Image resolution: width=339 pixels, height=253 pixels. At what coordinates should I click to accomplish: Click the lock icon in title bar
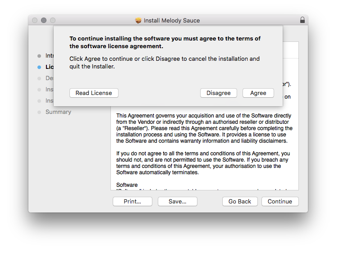click(x=302, y=20)
